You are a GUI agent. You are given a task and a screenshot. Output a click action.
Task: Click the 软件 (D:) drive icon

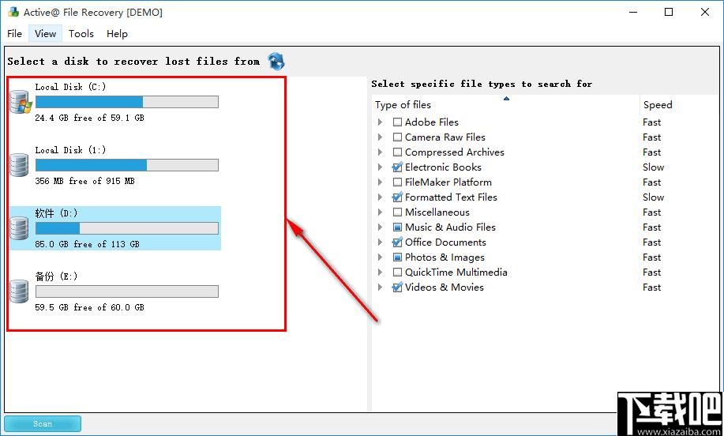[20, 228]
